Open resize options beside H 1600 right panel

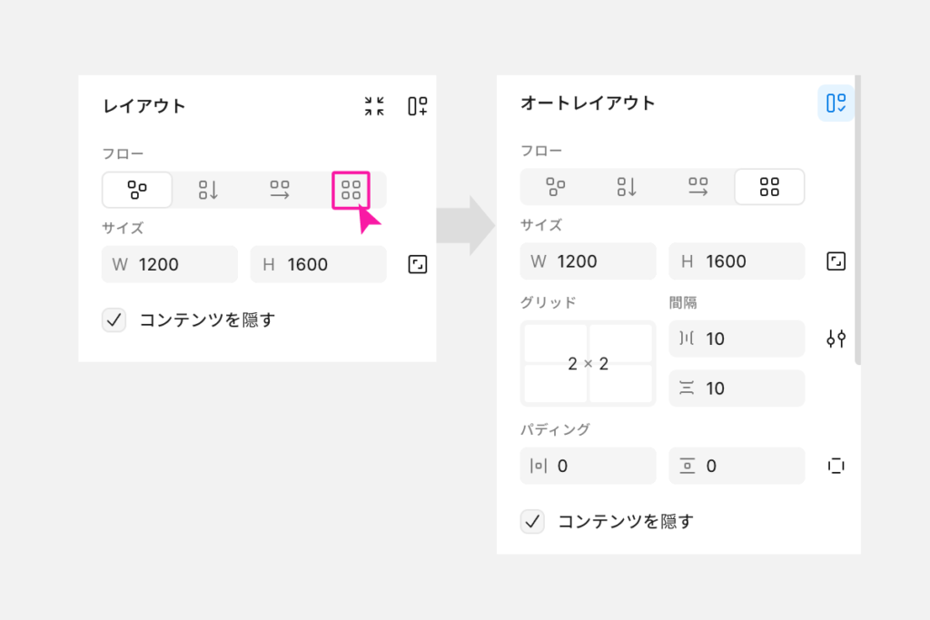tap(836, 261)
